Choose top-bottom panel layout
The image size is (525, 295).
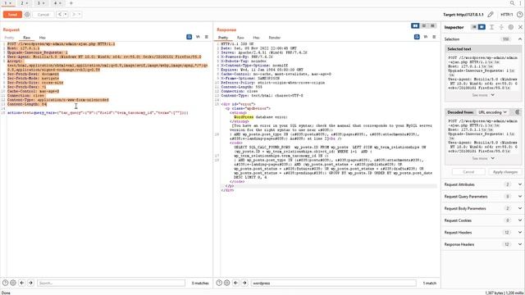coord(424,25)
